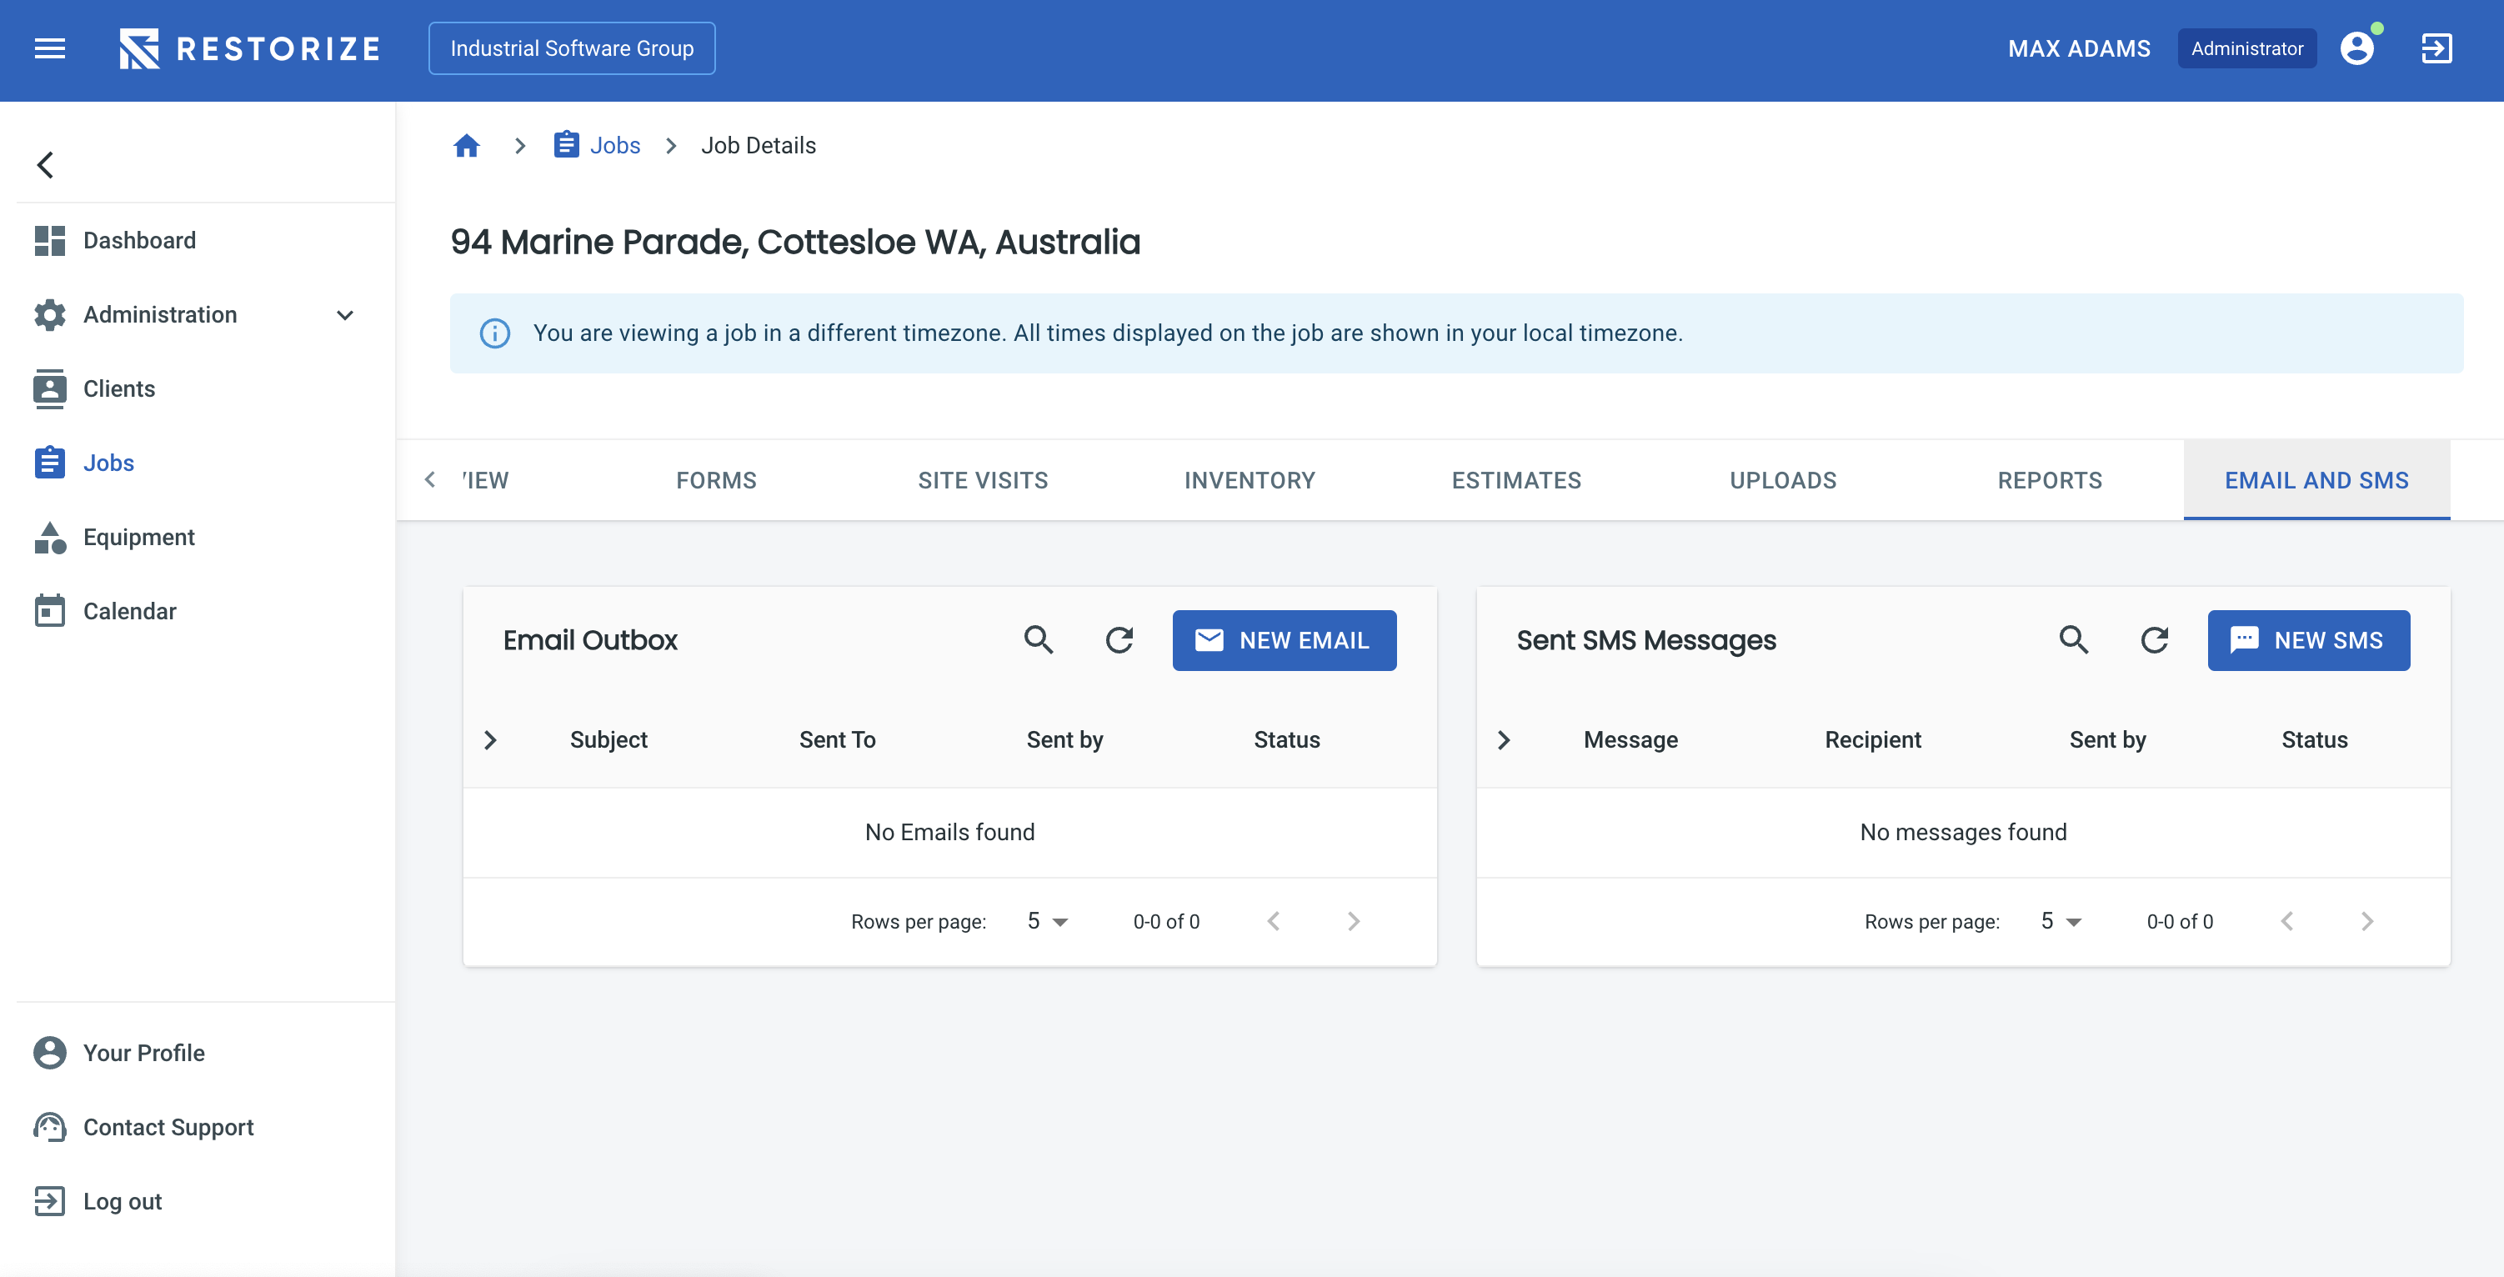Screen dimensions: 2504x1277
Task: Open the Jobs breadcrumb link
Action: [x=615, y=146]
